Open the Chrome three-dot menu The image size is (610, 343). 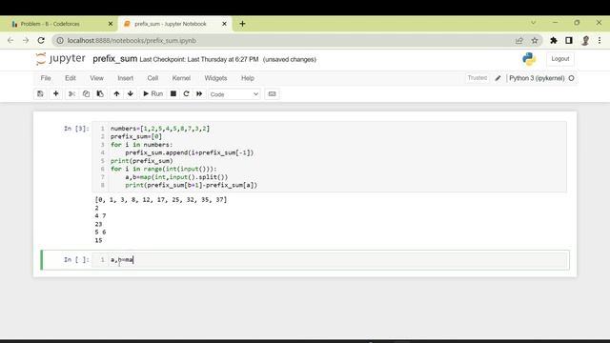(x=600, y=40)
